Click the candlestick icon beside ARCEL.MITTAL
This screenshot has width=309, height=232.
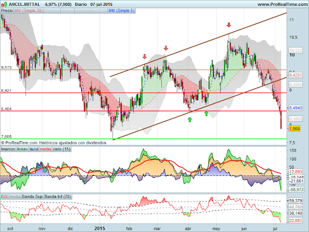tap(5, 4)
